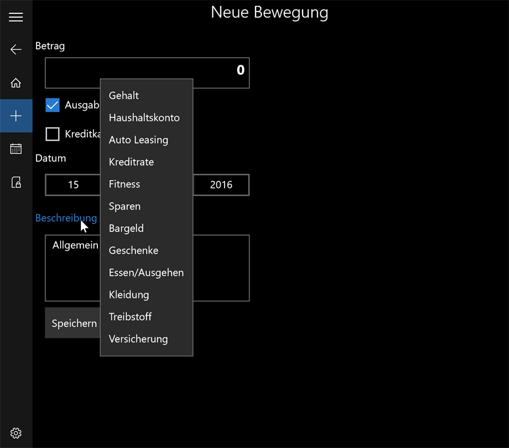Select Gehalt from the list
509x448 pixels.
147,96
